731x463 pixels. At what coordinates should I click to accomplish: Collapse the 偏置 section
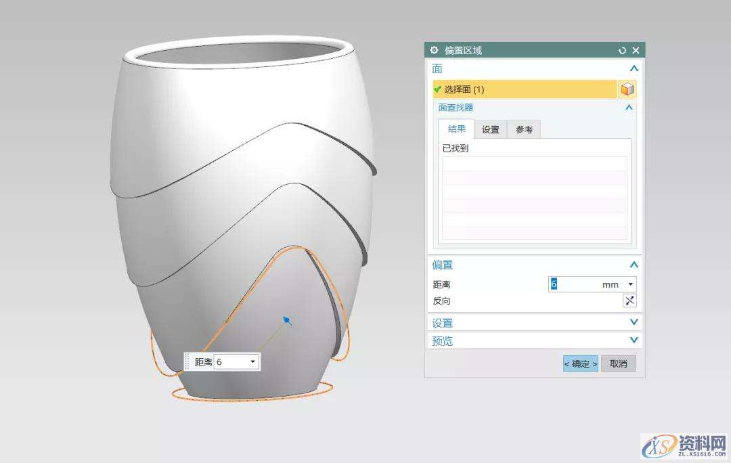coord(634,265)
